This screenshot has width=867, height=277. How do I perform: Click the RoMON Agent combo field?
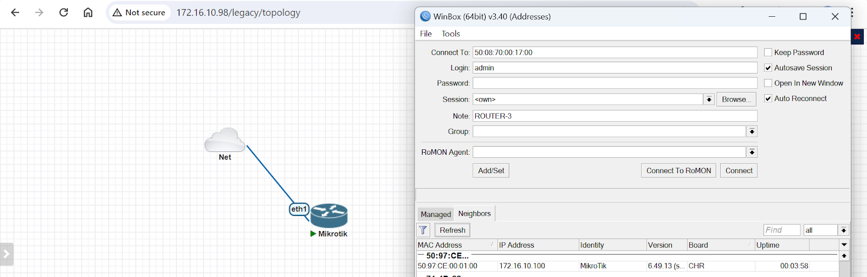pyautogui.click(x=610, y=152)
